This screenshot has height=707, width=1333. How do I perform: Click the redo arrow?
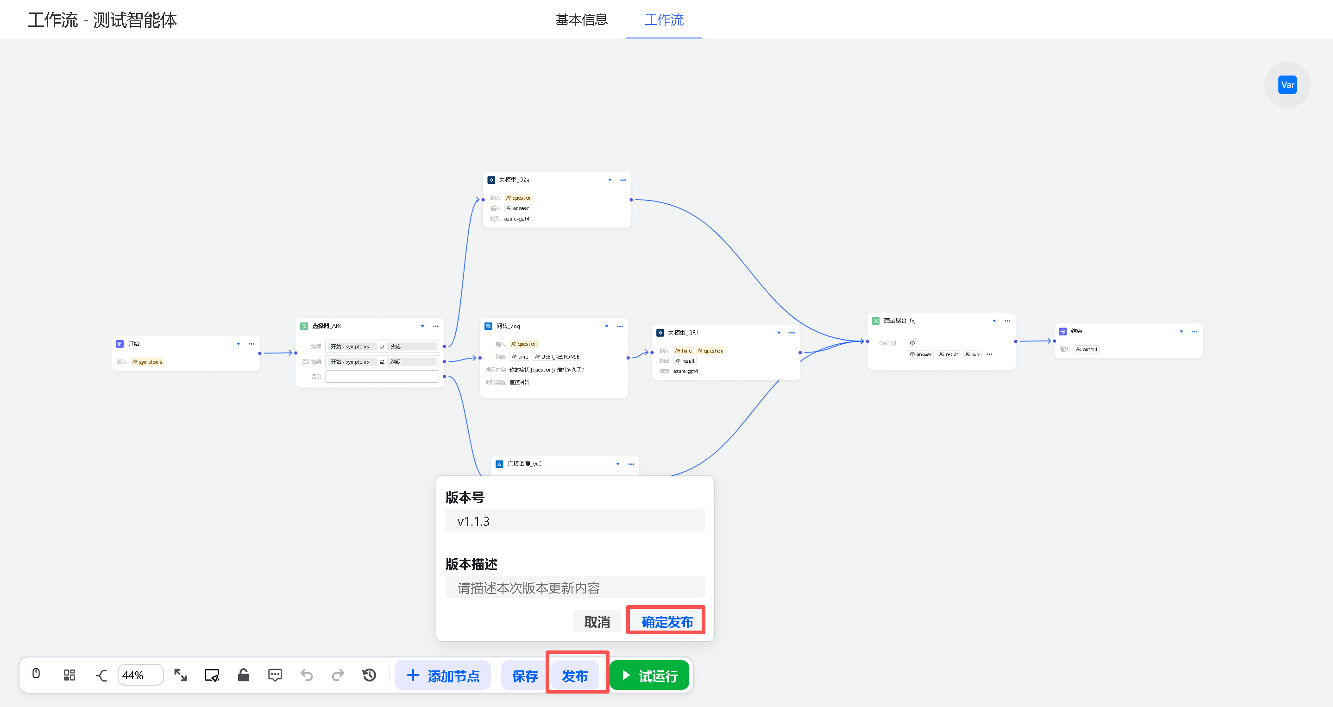click(x=338, y=675)
